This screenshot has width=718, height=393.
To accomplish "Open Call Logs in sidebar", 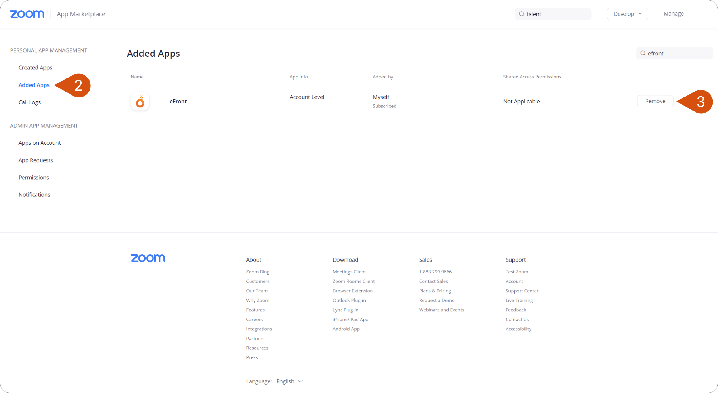I will tap(29, 102).
